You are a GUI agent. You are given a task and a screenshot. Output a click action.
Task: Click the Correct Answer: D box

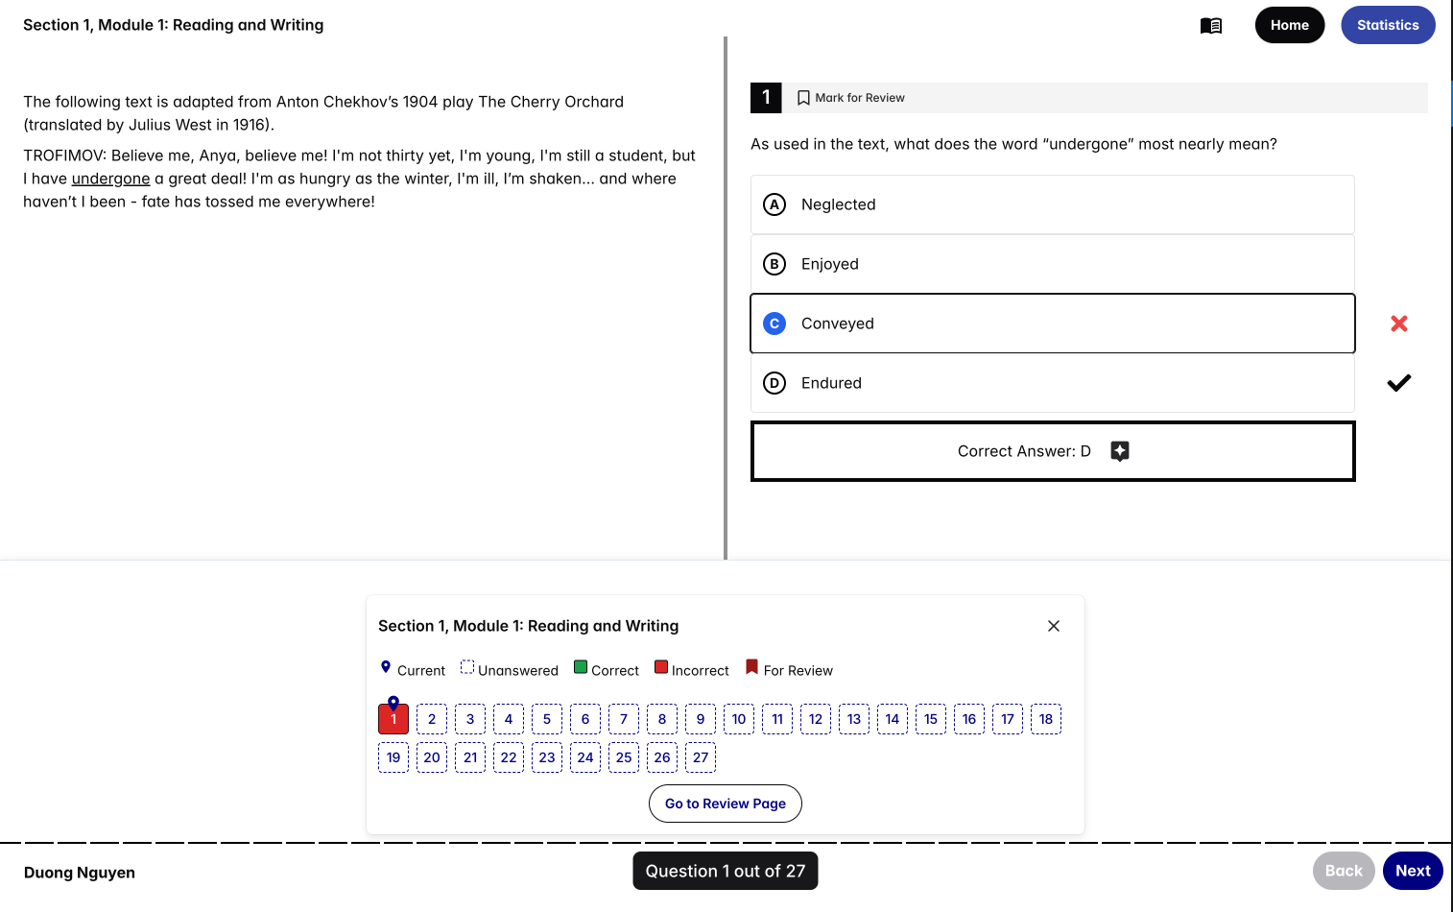coord(1053,451)
